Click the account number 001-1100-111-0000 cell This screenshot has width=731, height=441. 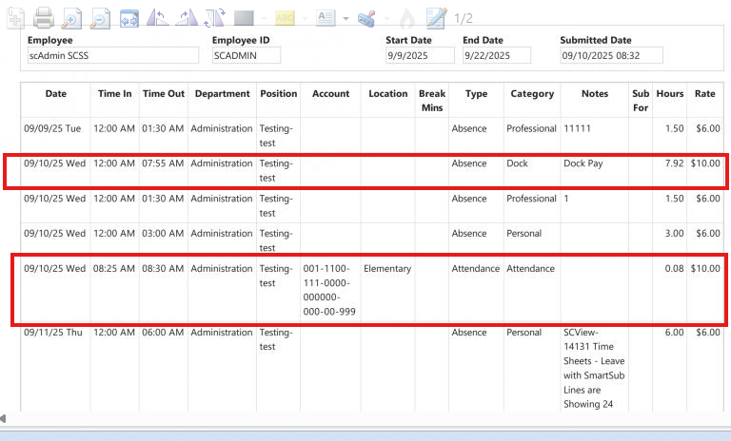329,290
